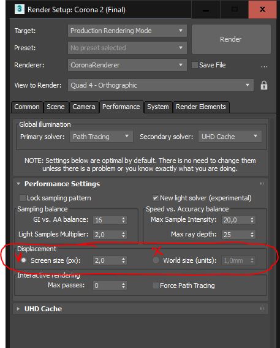Switch to the Common tab

click(x=27, y=107)
